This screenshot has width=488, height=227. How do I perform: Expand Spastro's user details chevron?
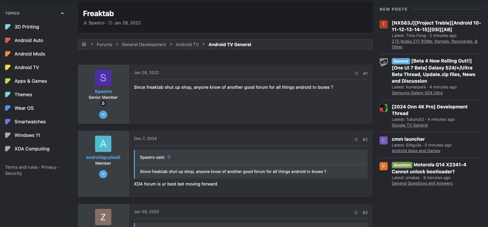pos(103,115)
